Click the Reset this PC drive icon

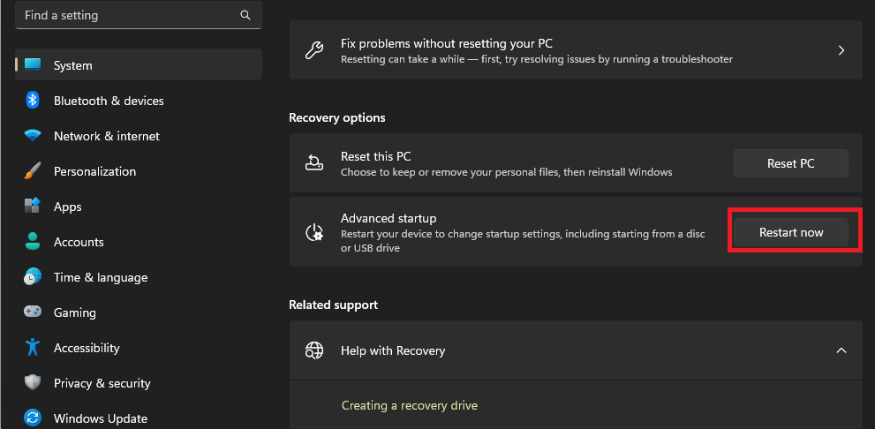[x=314, y=163]
